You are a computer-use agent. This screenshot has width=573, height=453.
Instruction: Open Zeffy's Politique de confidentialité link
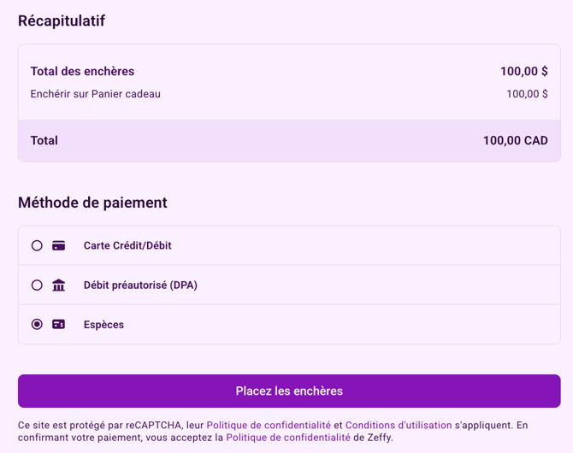click(288, 438)
